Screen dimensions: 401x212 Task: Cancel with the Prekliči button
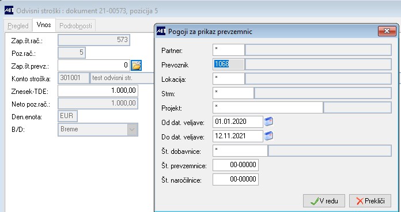click(x=370, y=200)
